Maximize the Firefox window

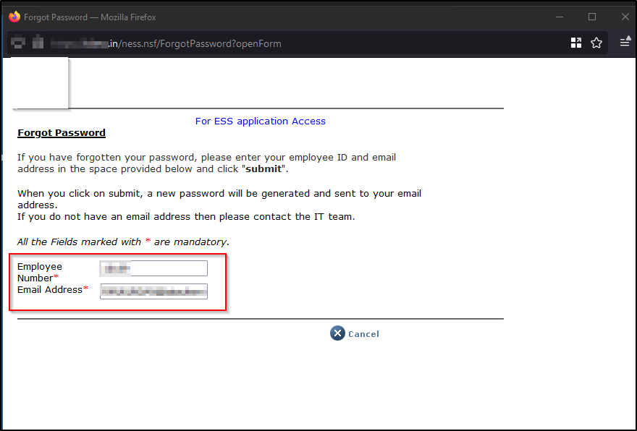(592, 17)
